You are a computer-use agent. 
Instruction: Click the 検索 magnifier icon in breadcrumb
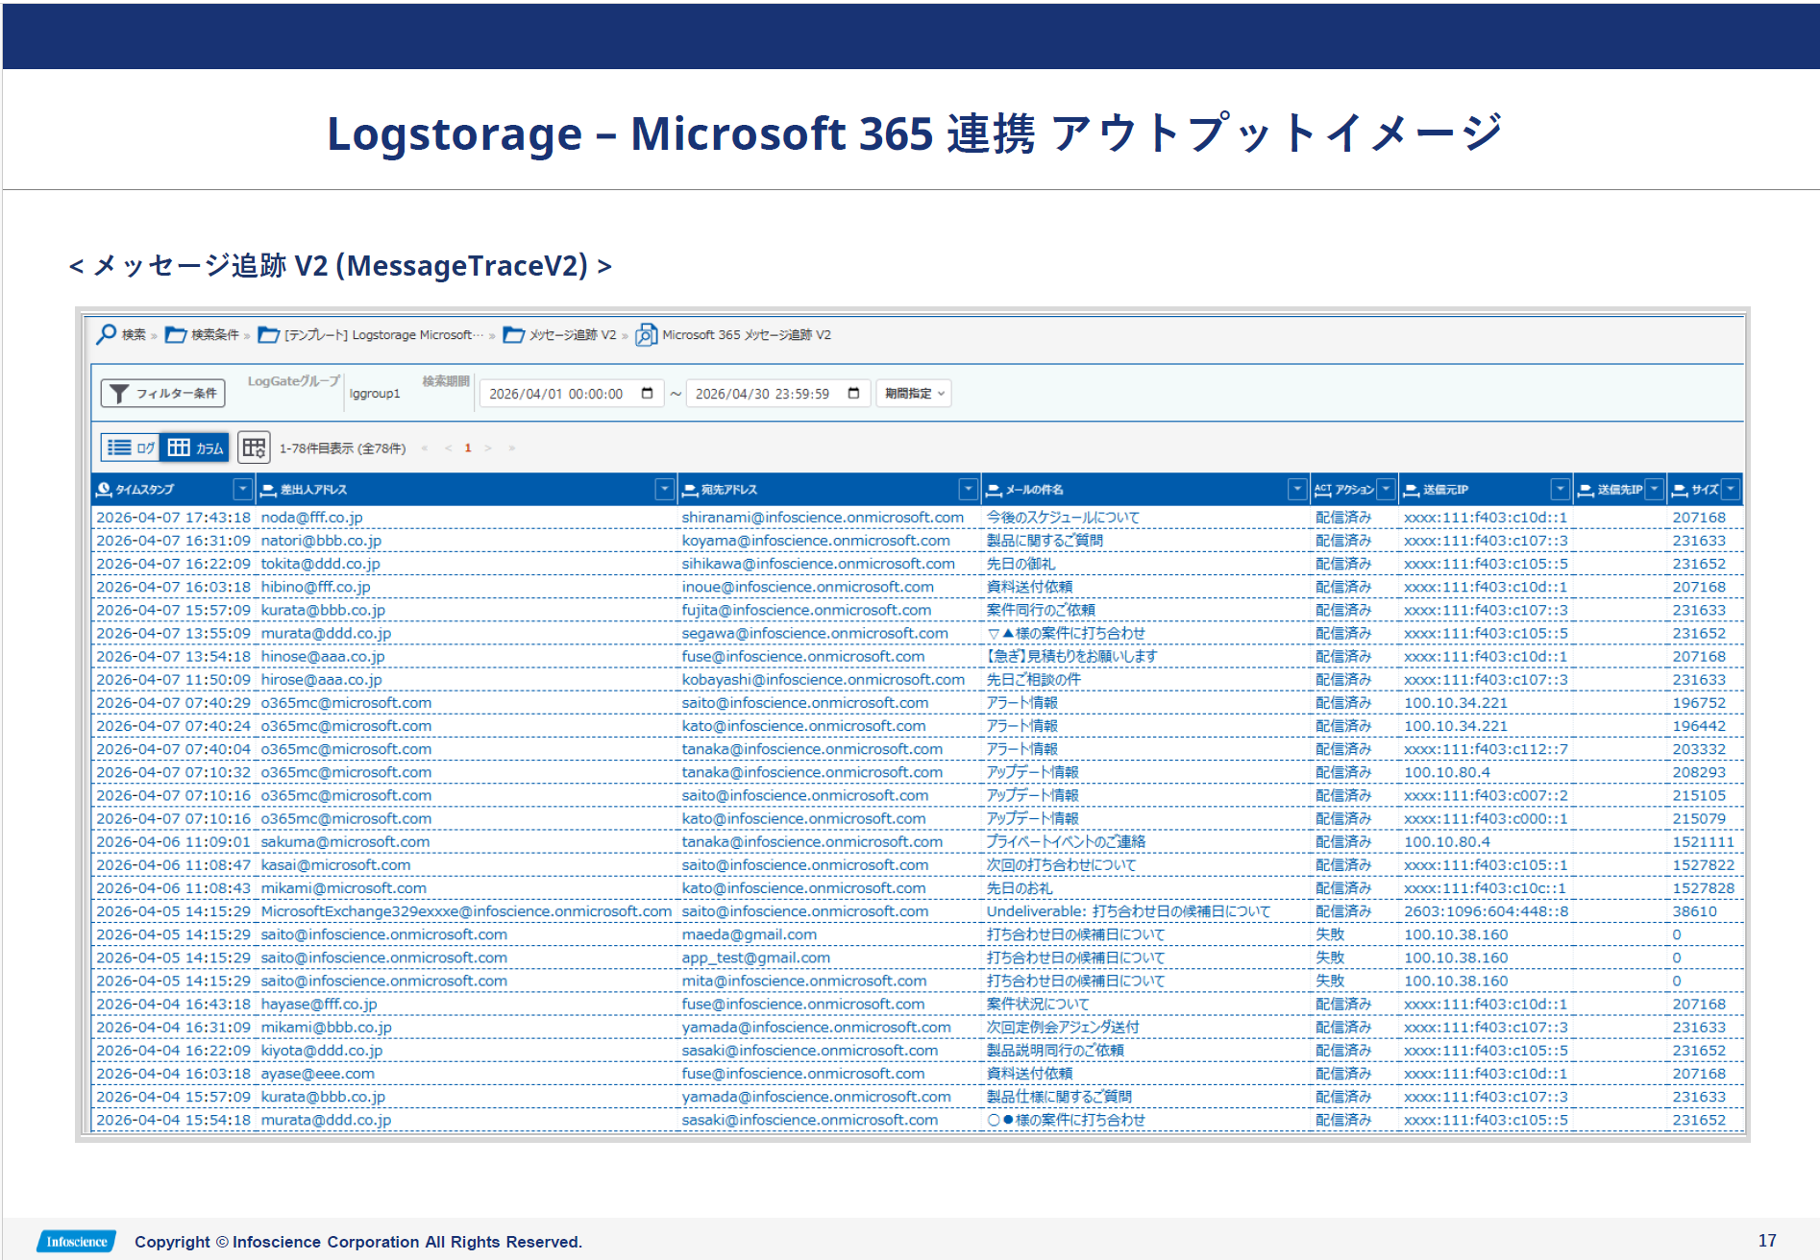[107, 334]
